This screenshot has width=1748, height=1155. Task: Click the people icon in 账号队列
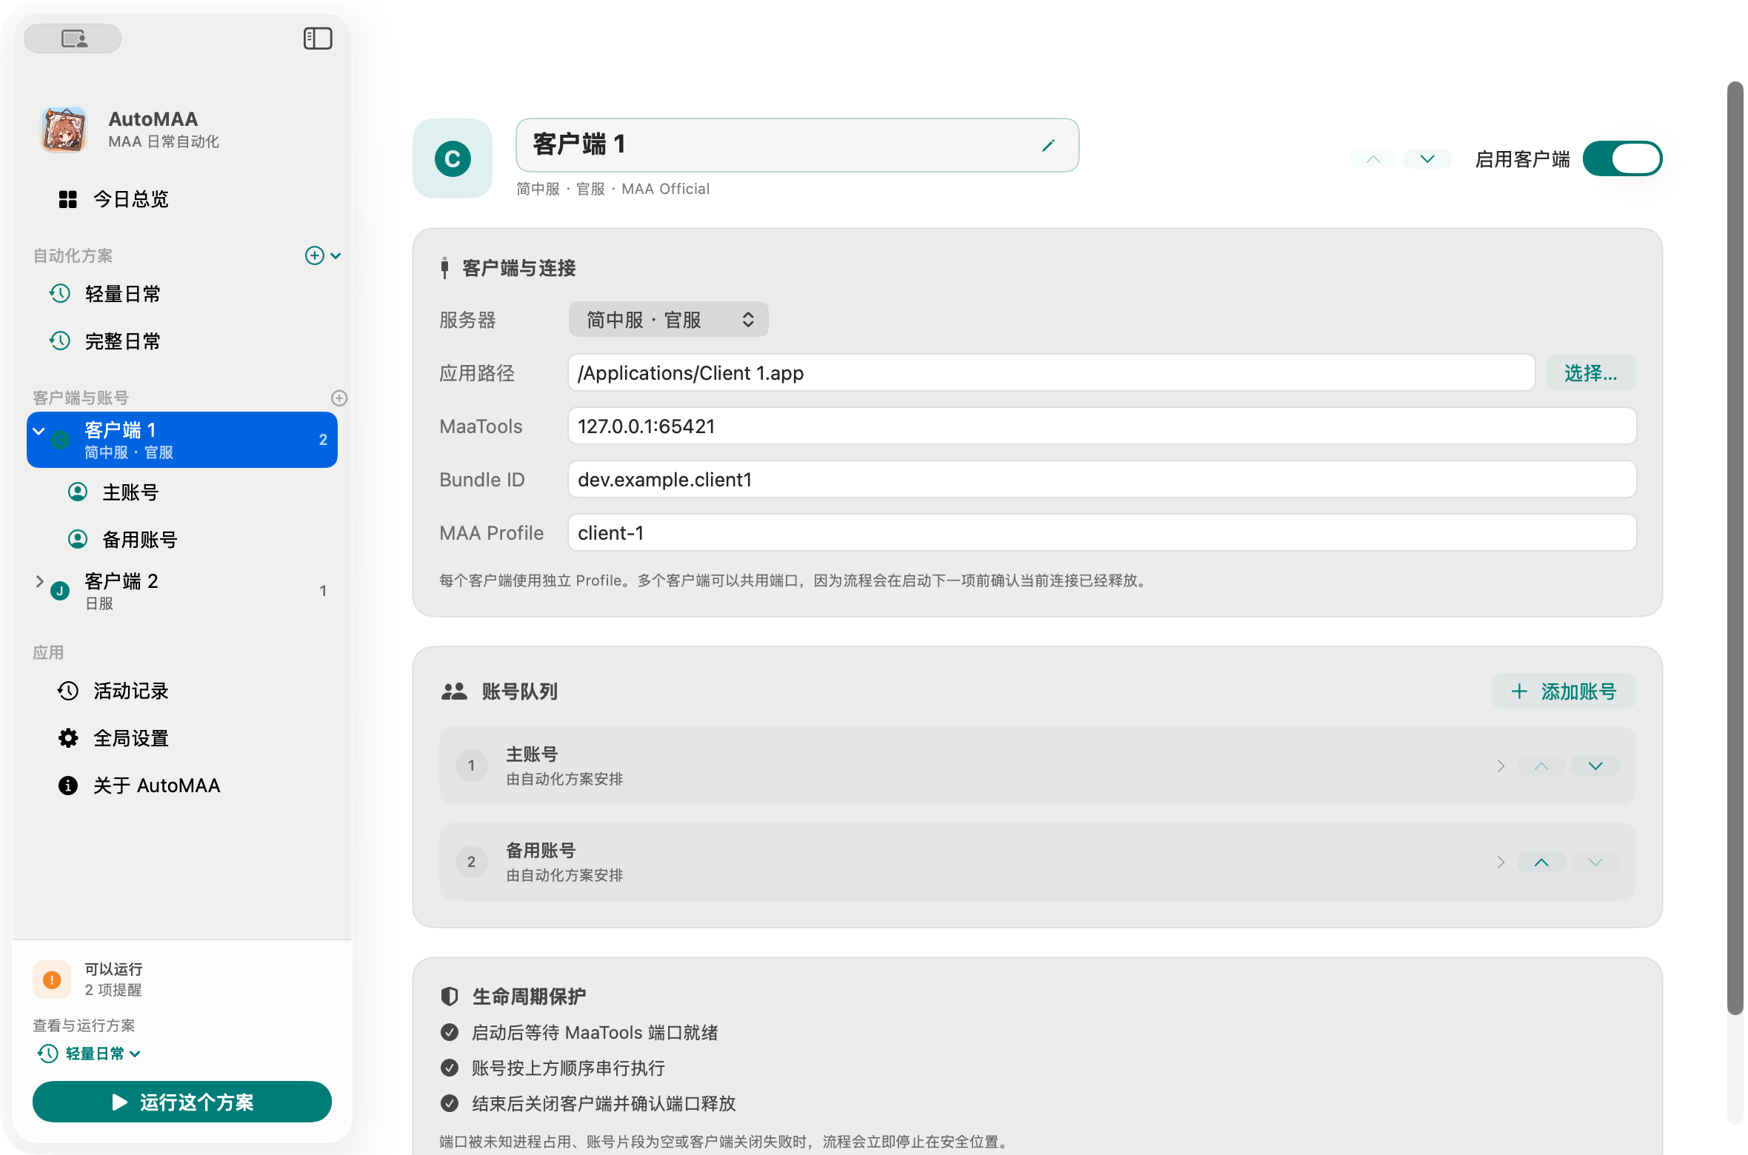pos(453,692)
